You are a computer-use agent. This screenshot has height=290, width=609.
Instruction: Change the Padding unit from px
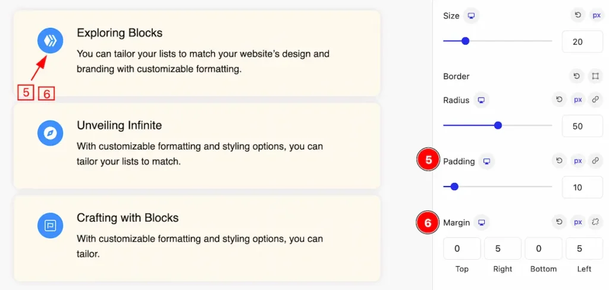tap(578, 160)
